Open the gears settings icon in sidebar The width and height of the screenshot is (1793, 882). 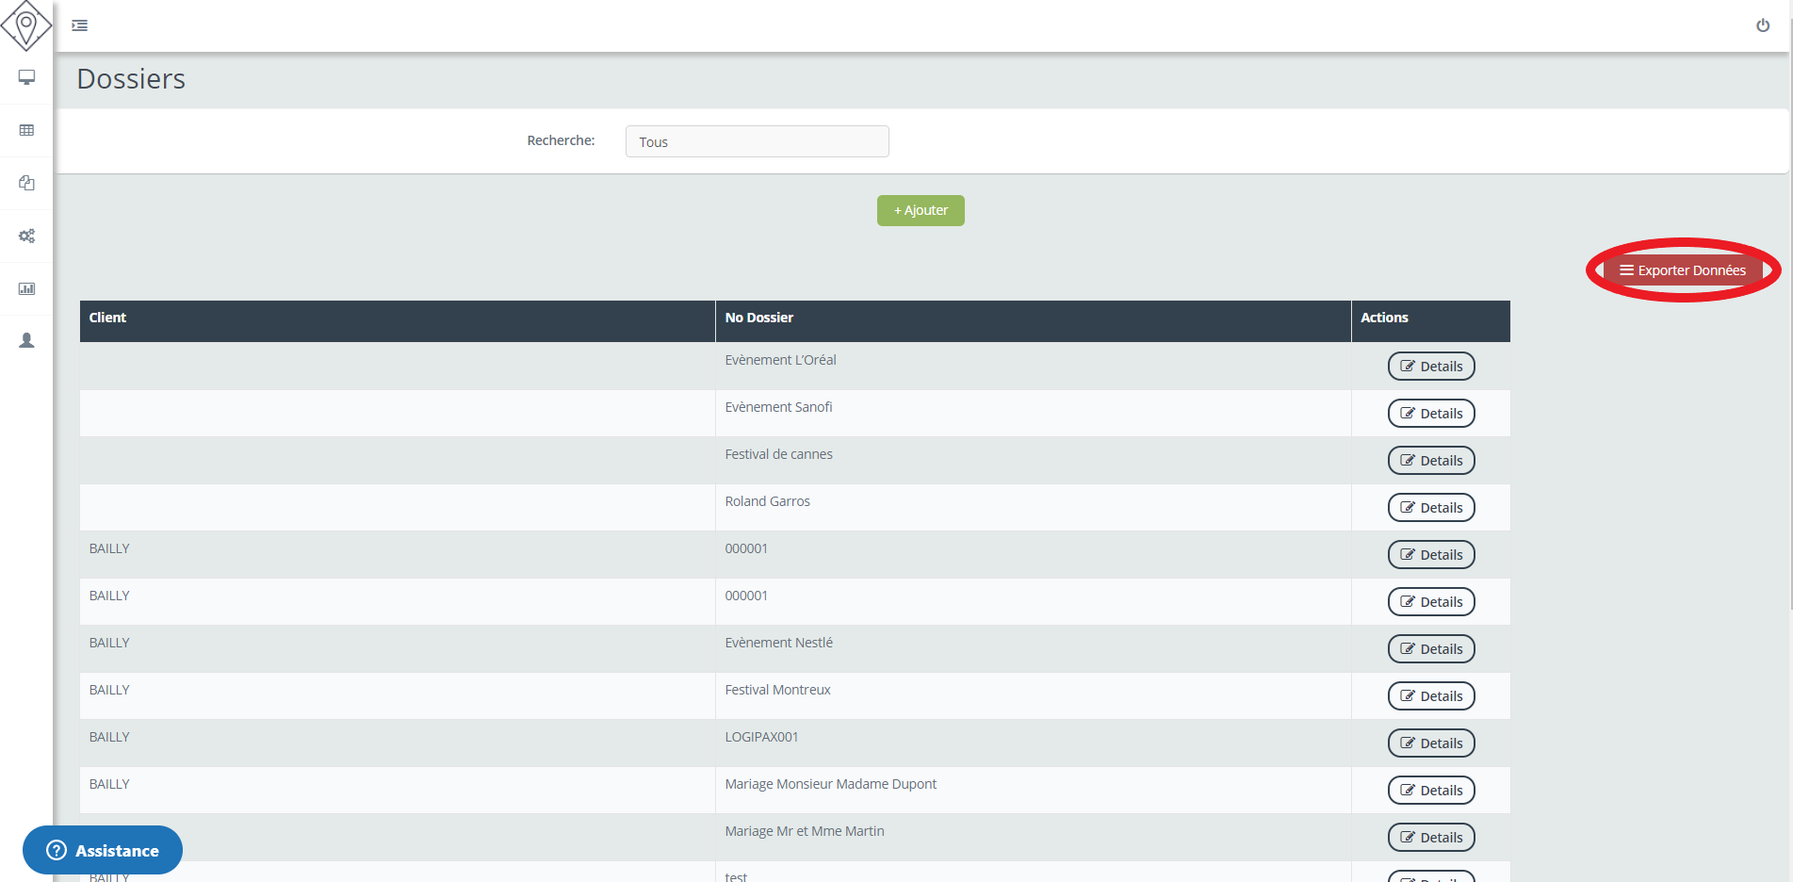tap(26, 236)
